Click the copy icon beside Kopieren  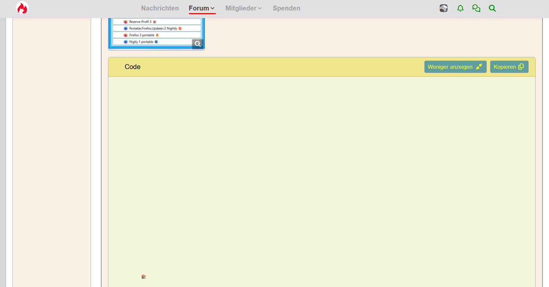(521, 66)
